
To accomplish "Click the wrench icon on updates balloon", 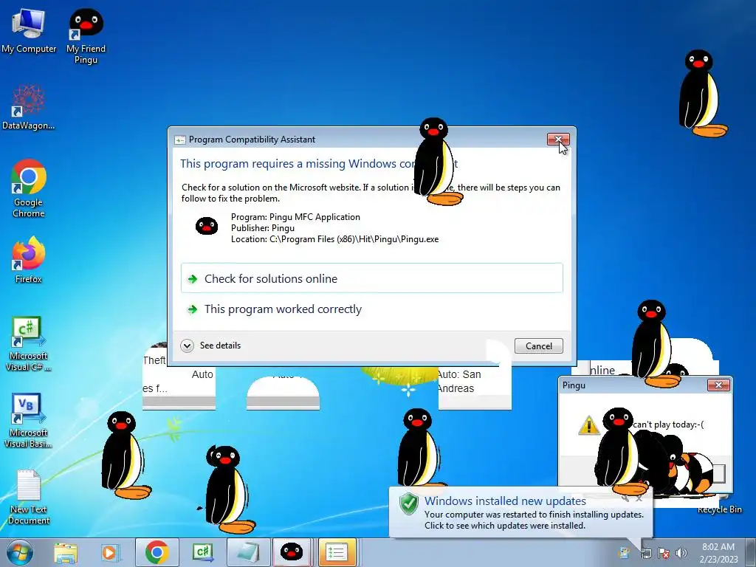I will coord(625,499).
